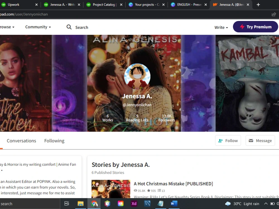Click the 30°C Light rain weather widget
The image size is (279, 209).
[x=242, y=204]
